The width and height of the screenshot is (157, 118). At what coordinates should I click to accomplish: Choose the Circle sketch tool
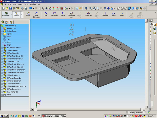click(63, 14)
